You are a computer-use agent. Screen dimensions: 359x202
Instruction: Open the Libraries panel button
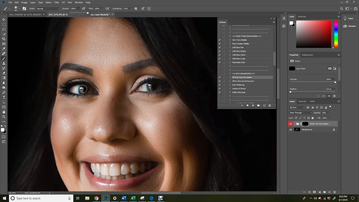pos(350,26)
